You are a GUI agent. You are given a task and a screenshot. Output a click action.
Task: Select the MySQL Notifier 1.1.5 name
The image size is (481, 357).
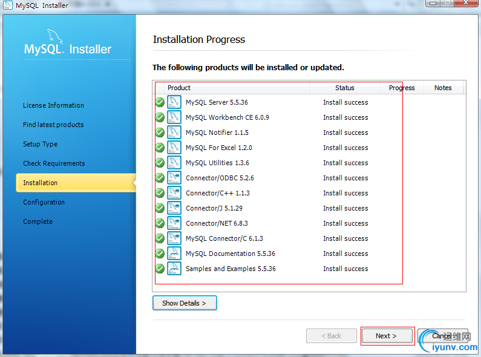(217, 133)
